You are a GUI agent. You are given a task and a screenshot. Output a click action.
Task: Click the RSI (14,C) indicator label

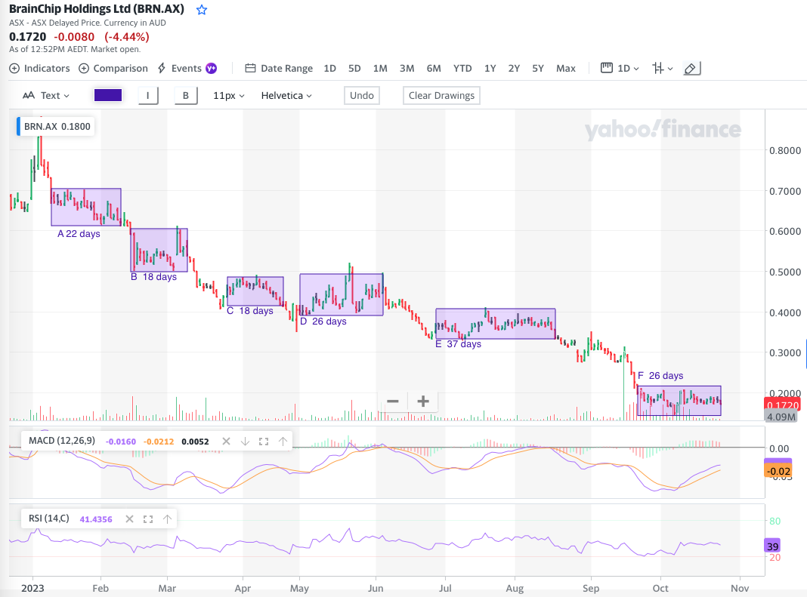tap(49, 519)
